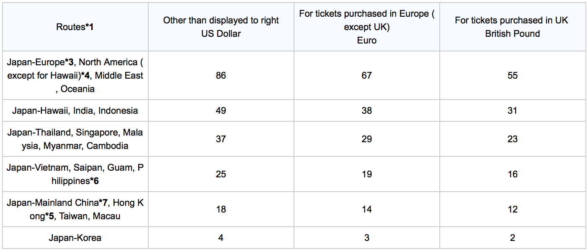
Task: Click footnote *4 after 'except for Hawaii)'
Action: click(x=85, y=76)
